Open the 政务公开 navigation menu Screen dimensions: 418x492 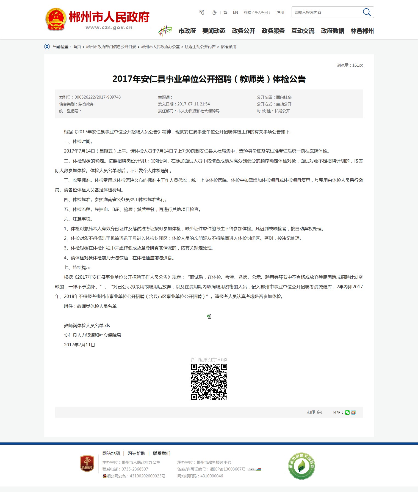coord(243,31)
